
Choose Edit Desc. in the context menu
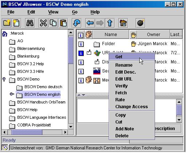[x=132, y=72]
